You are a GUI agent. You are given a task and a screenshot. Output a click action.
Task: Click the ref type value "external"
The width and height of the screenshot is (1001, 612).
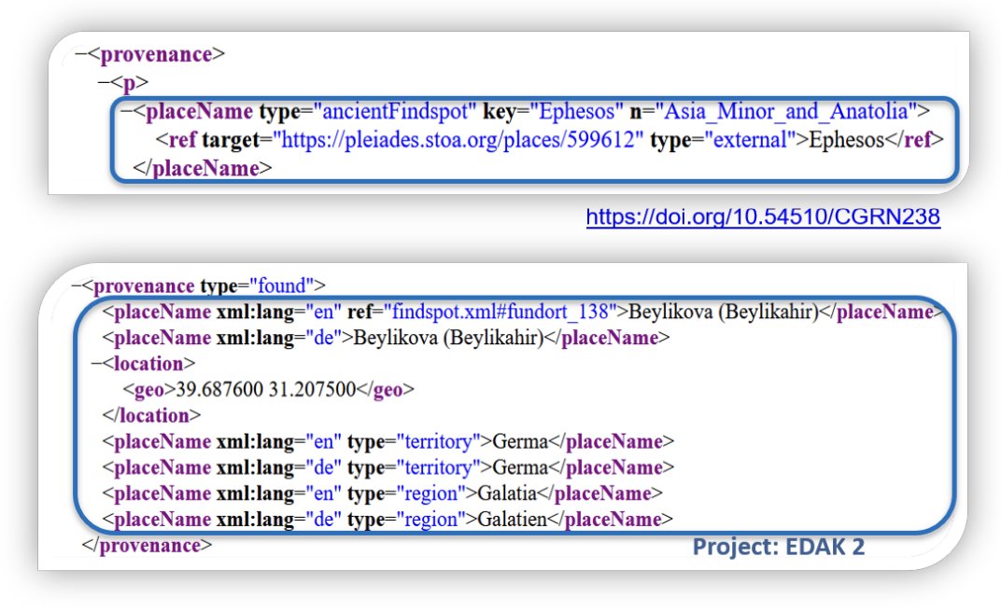750,140
